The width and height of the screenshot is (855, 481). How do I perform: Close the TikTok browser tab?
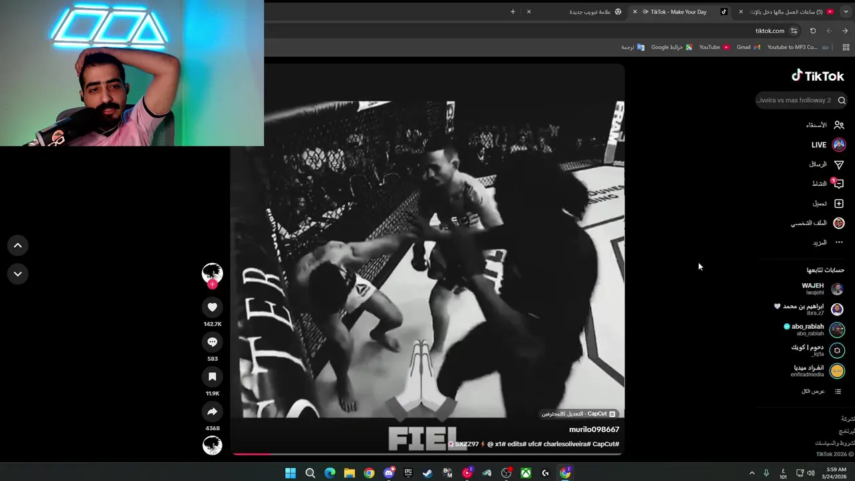click(x=635, y=11)
